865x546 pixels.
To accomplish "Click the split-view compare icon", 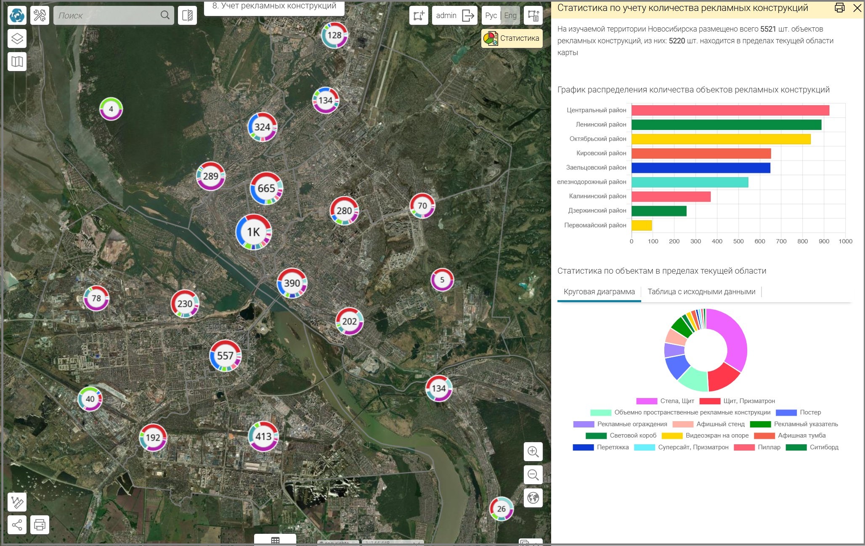I will (187, 16).
